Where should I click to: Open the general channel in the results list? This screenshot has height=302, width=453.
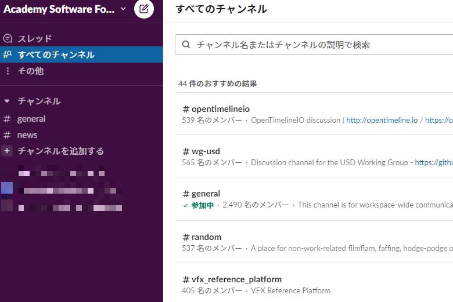314,199
